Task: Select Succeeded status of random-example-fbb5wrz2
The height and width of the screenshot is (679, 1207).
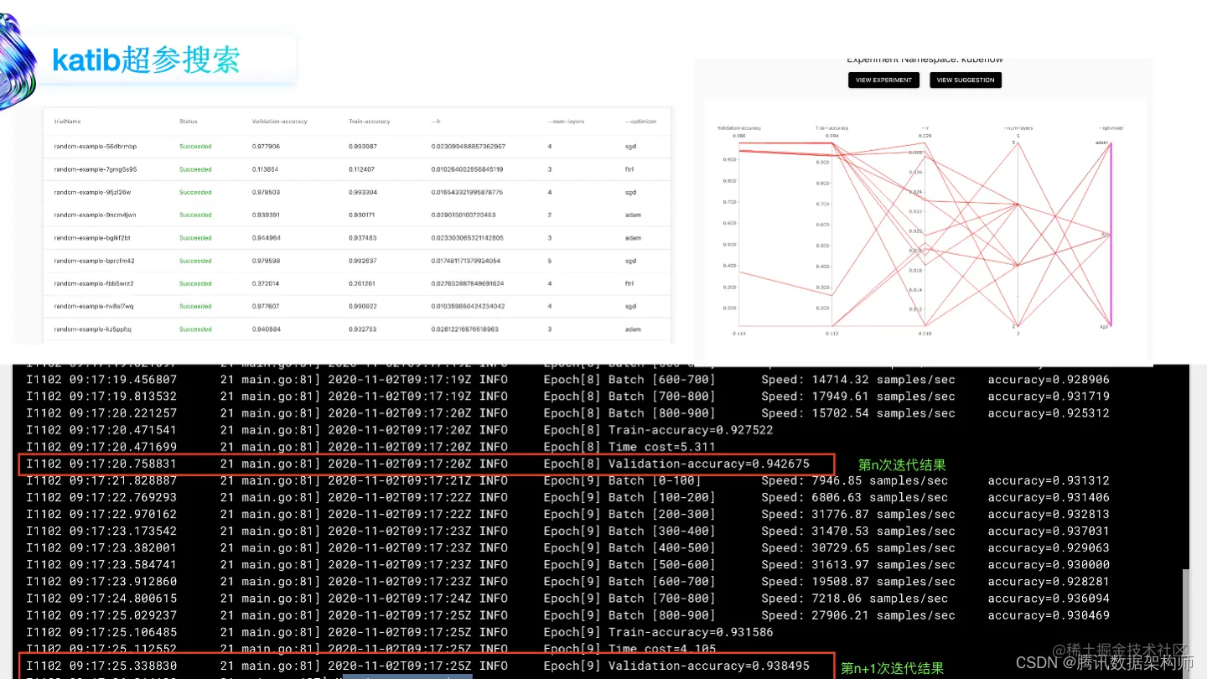Action: point(195,283)
